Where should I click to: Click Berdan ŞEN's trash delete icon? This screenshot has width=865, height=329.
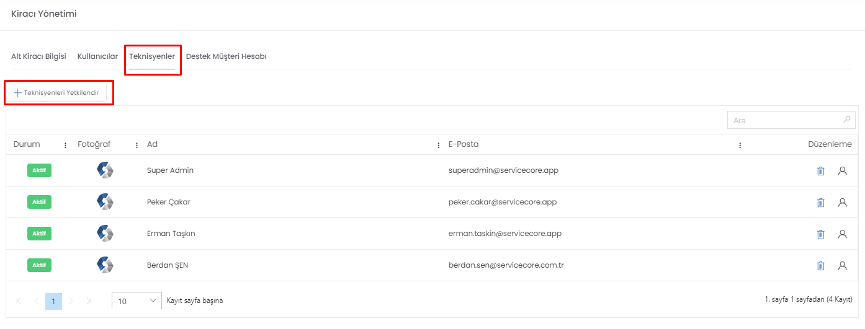(821, 265)
